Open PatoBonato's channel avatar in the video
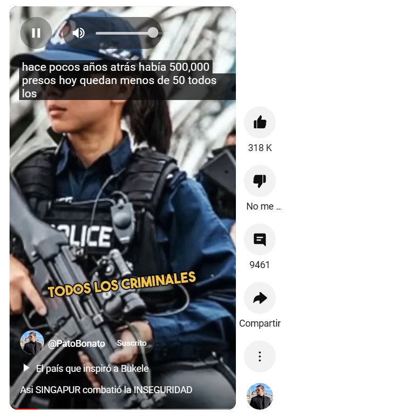The width and height of the screenshot is (407, 416). click(x=32, y=342)
